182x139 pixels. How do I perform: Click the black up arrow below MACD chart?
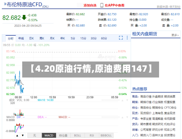click(x=17, y=135)
